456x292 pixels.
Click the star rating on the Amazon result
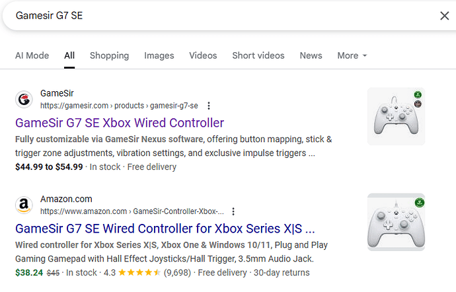pos(138,272)
